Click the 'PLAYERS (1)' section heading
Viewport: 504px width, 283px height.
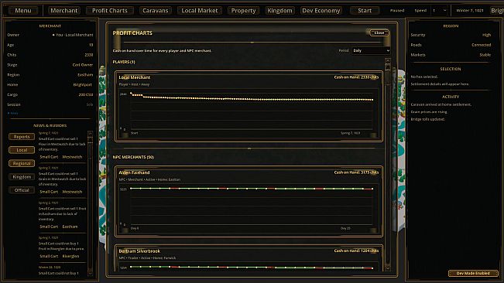[x=124, y=62]
